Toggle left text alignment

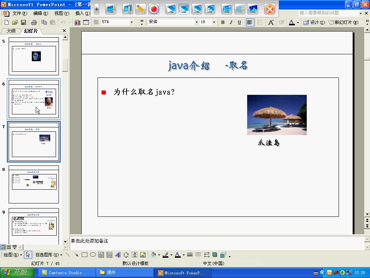pos(250,22)
